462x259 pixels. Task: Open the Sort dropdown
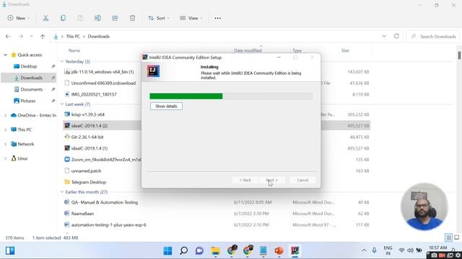click(159, 18)
